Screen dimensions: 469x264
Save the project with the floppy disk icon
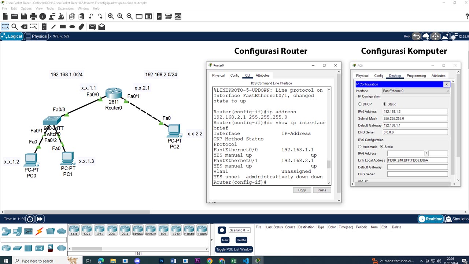click(24, 16)
